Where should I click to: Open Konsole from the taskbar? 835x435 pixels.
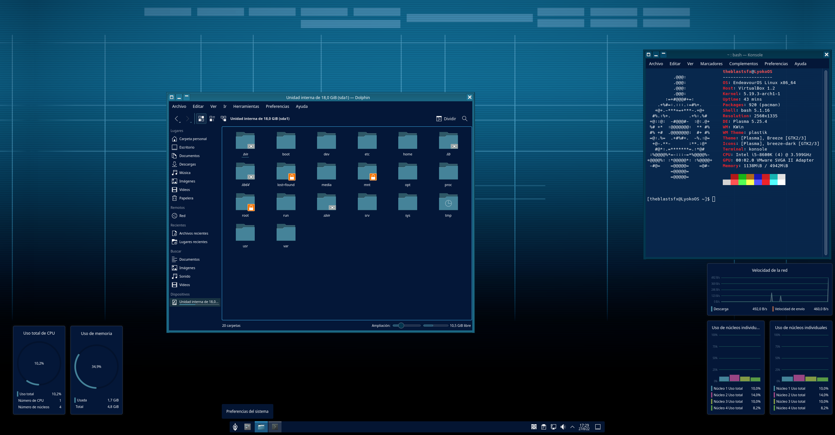click(275, 427)
